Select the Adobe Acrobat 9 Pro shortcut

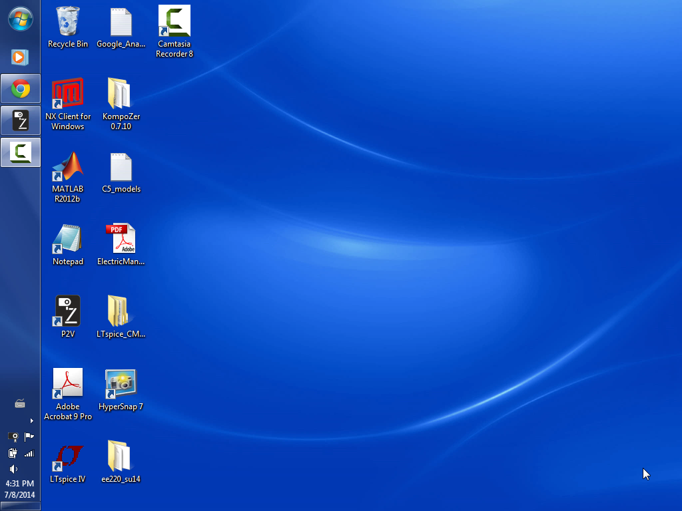pos(68,393)
